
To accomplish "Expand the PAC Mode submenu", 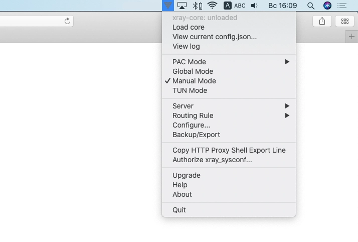I will click(x=229, y=62).
